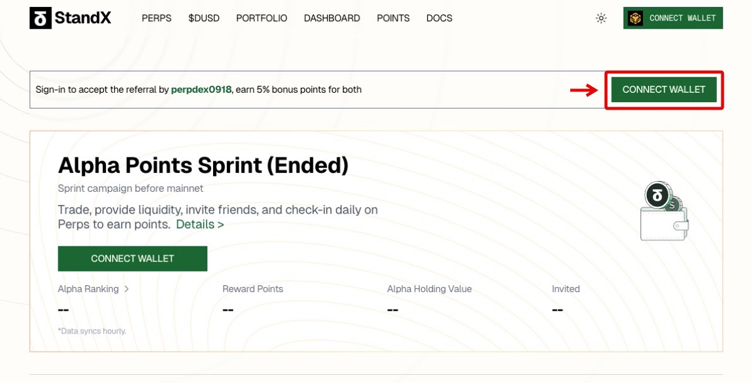
Task: Click the Alpha Holding Value label
Action: pos(429,289)
